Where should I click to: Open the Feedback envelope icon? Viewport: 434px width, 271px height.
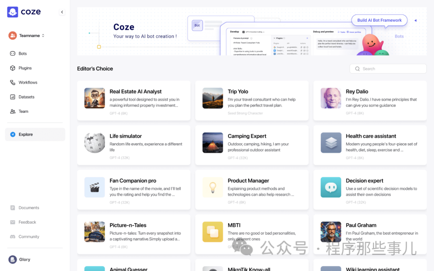pos(13,222)
